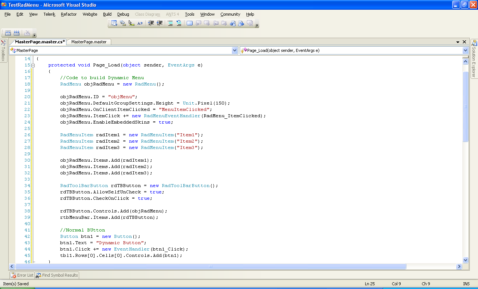Viewport: 478px width, 289px height.
Task: Click horizontal scrollbar left arrow
Action: [12, 266]
